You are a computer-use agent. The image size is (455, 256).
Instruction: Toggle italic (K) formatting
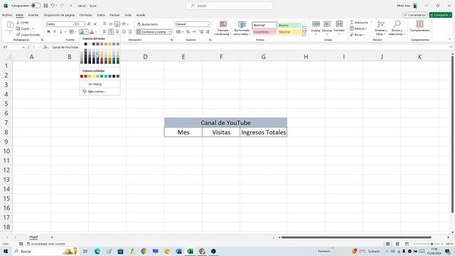coord(55,31)
